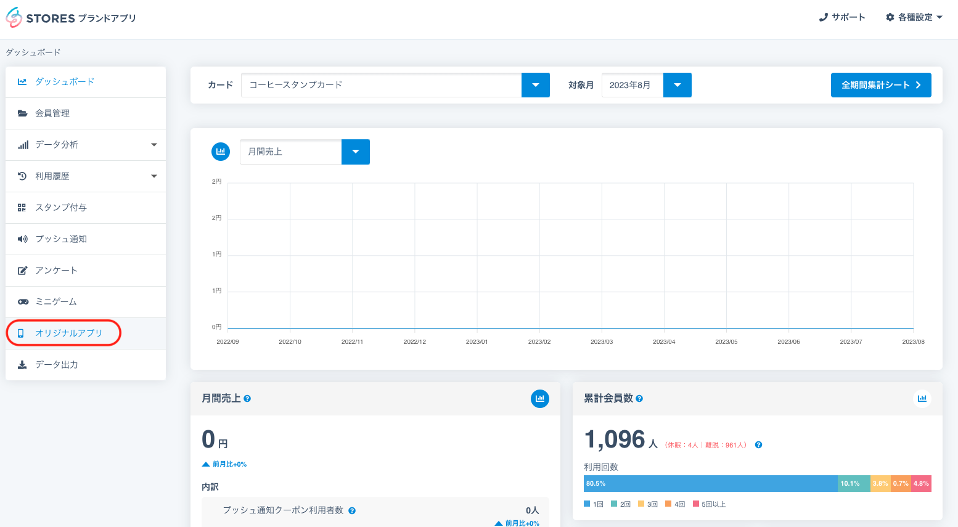Click the chart button in 累計会員数 card header

pyautogui.click(x=922, y=399)
